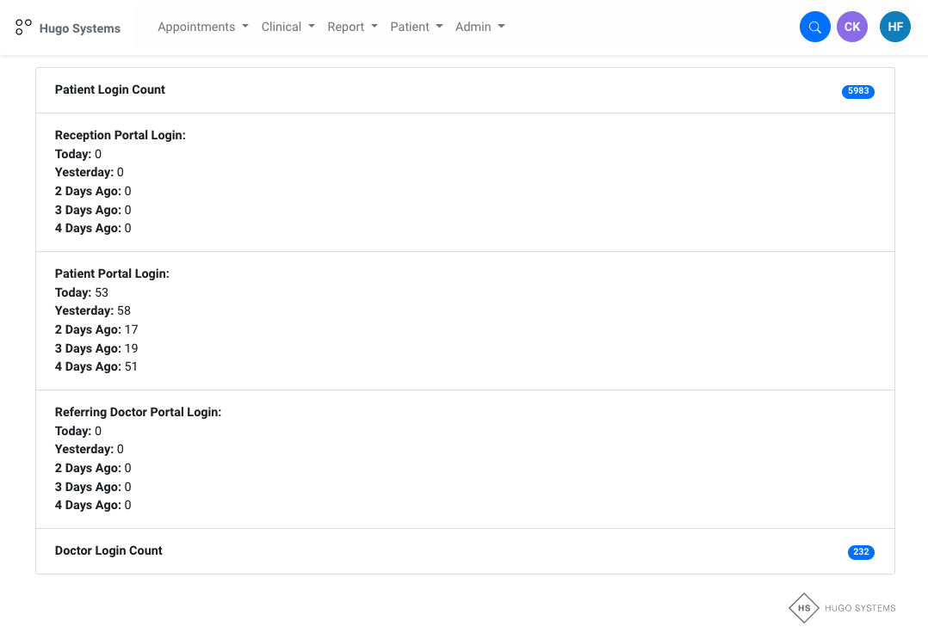Expand the Clinical dropdown menu
The image size is (928, 639).
pyautogui.click(x=288, y=27)
